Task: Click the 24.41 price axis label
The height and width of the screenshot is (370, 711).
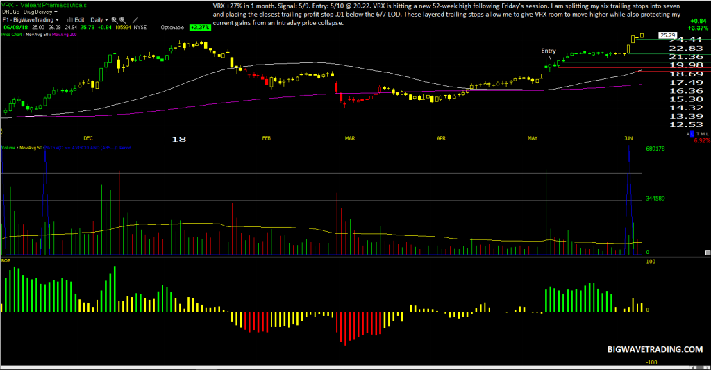Action: [x=686, y=40]
